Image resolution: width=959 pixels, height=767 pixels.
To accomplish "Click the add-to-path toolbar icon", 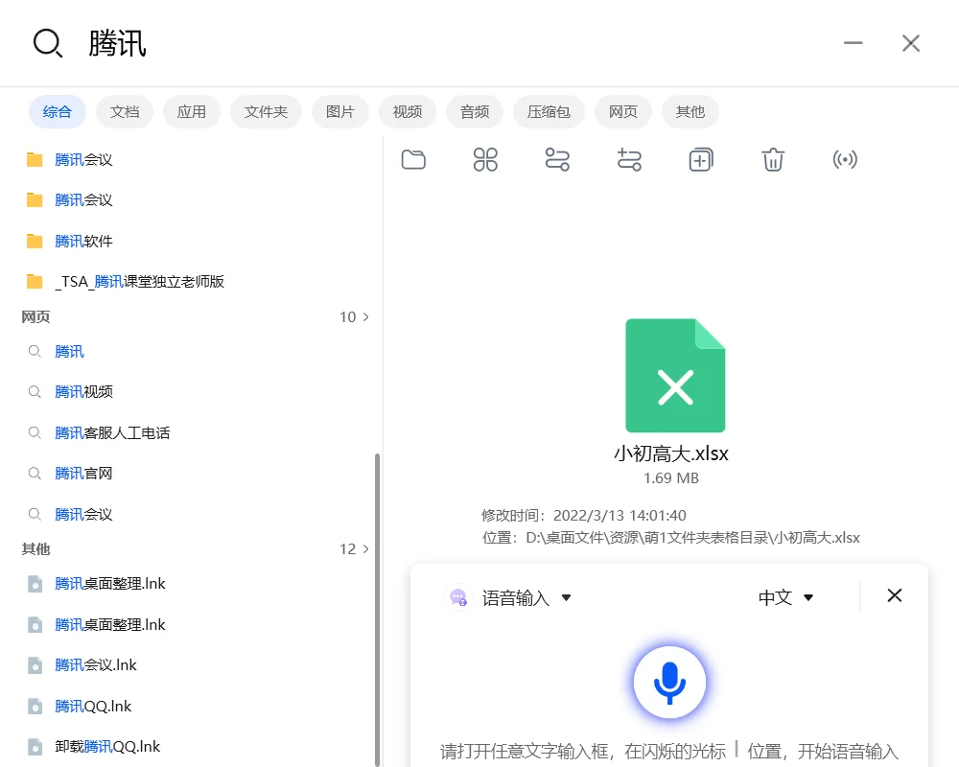I will tap(629, 159).
